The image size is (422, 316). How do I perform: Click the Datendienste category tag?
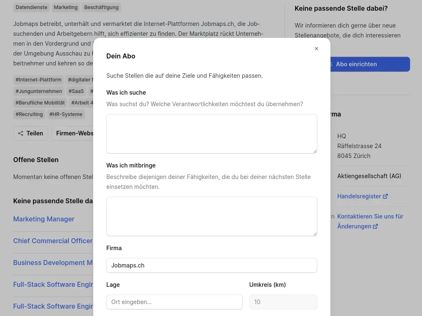(31, 7)
